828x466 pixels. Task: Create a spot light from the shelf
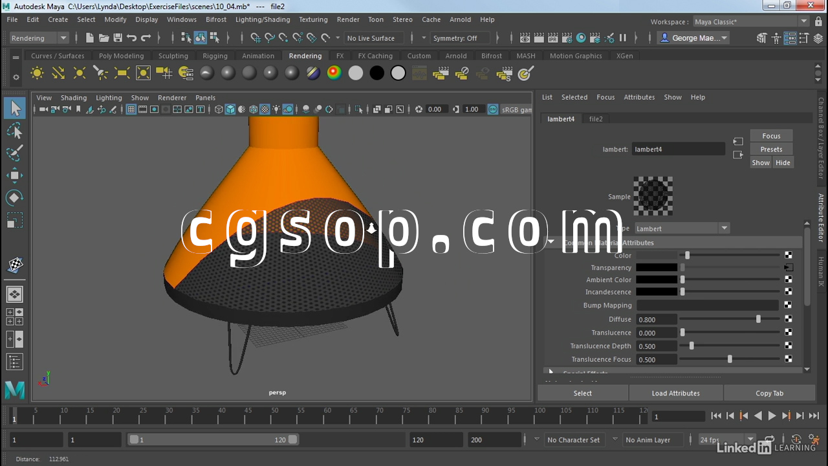(101, 73)
